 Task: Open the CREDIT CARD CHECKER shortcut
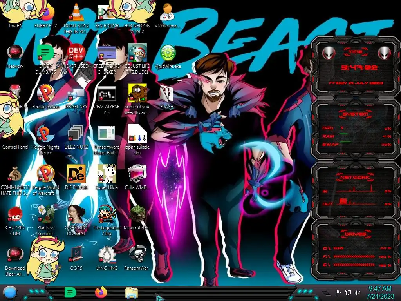[x=107, y=60]
